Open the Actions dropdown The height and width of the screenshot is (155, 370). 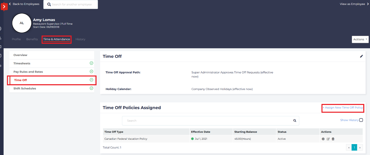click(x=360, y=39)
